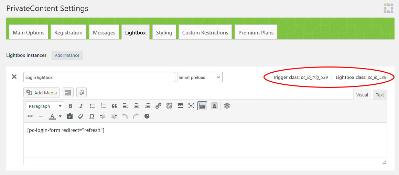Click the insert link icon

click(x=158, y=106)
